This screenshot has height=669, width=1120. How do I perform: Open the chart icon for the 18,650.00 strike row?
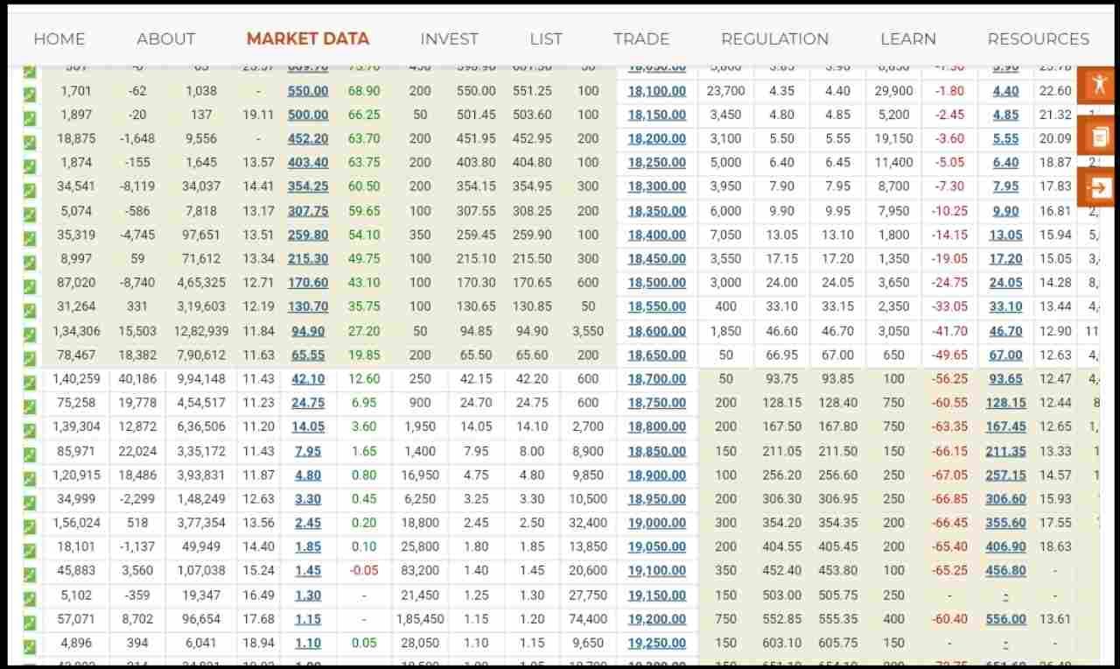[x=30, y=357]
